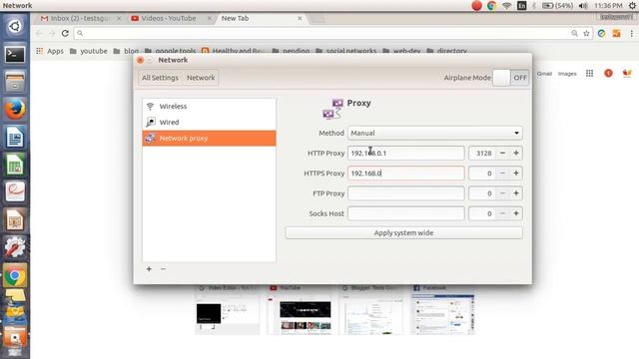Open LibreOffice Calc from the dock
Viewport: 639px width, 359px height.
click(x=15, y=165)
